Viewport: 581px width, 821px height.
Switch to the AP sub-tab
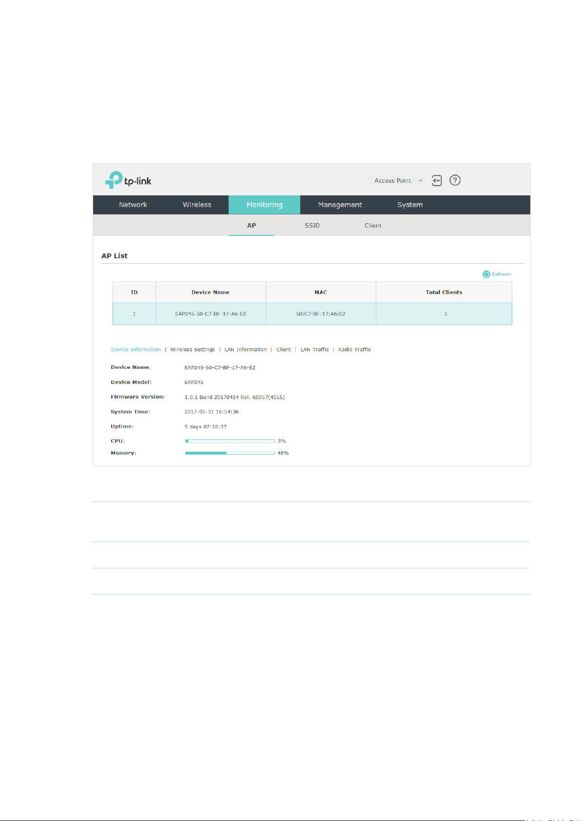(x=252, y=225)
